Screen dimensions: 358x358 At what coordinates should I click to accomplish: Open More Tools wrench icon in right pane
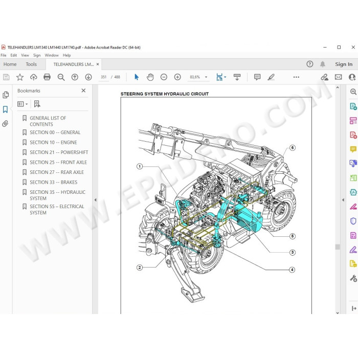click(353, 278)
